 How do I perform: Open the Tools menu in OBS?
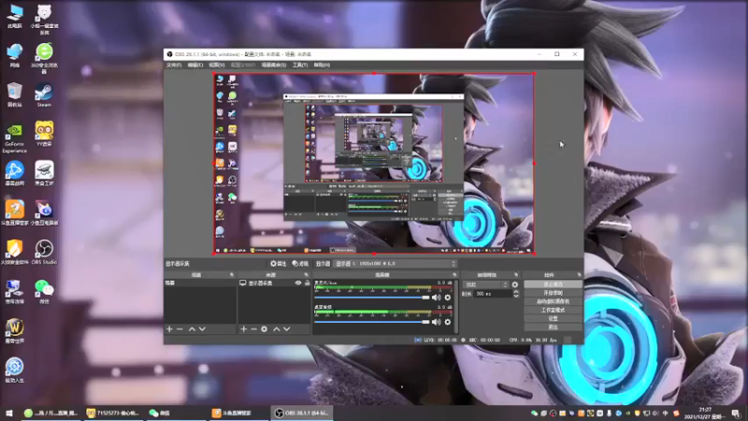click(x=300, y=65)
